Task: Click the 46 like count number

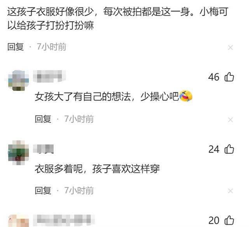Action: (x=214, y=77)
